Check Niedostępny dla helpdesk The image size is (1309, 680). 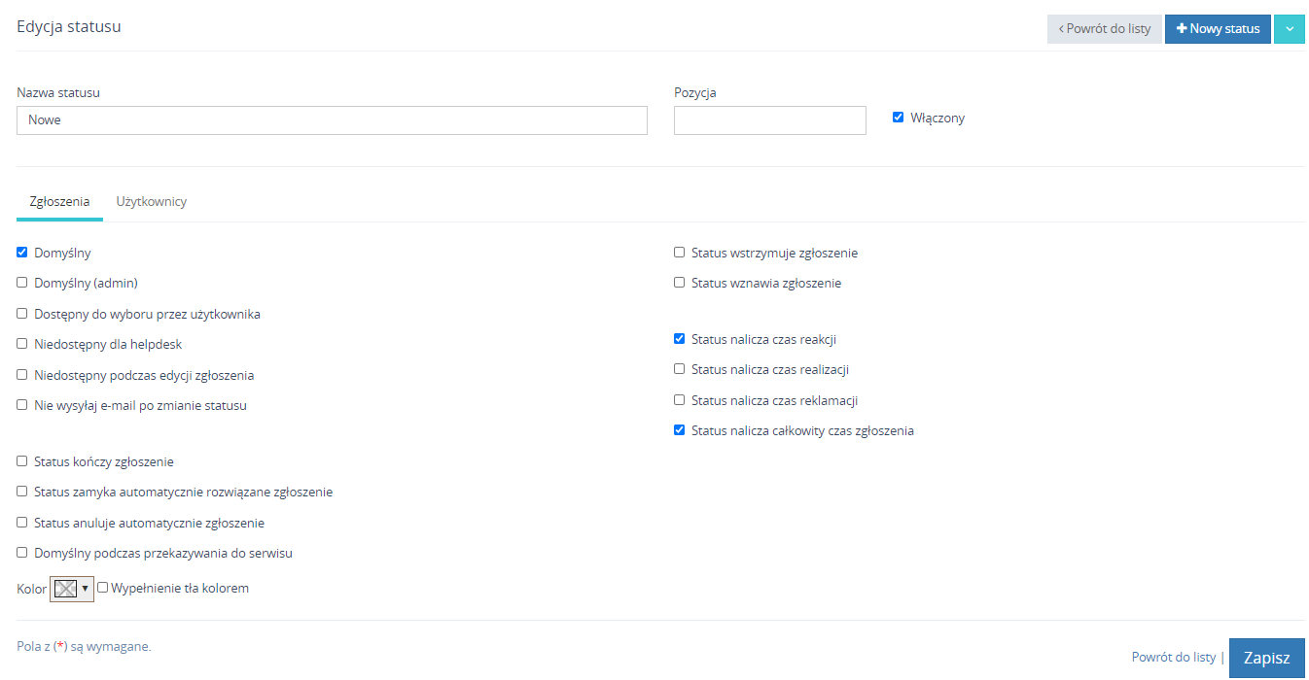click(22, 344)
